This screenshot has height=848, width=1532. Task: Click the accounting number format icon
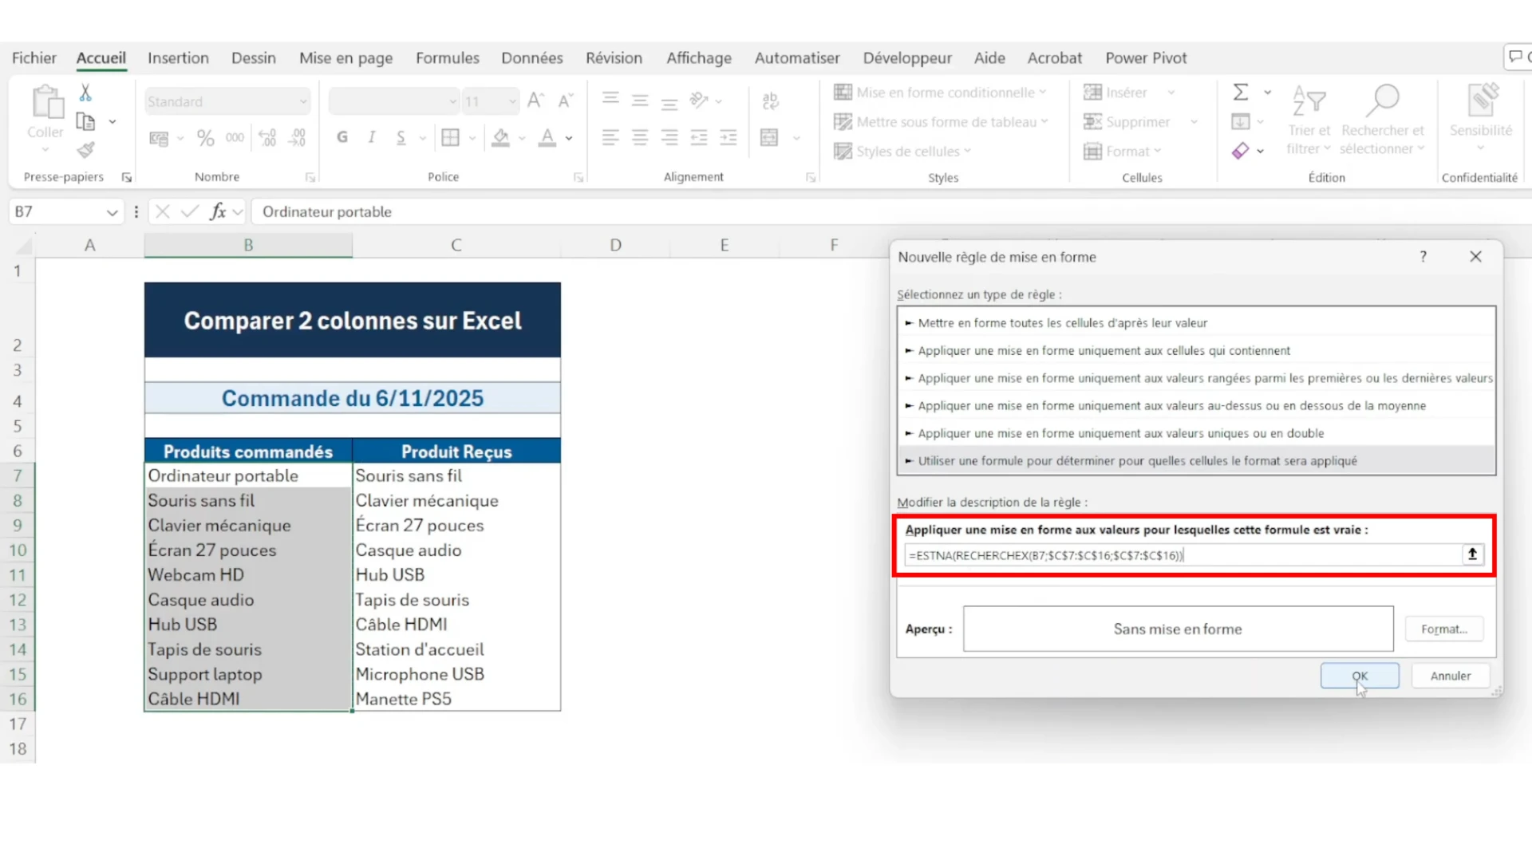coord(159,138)
